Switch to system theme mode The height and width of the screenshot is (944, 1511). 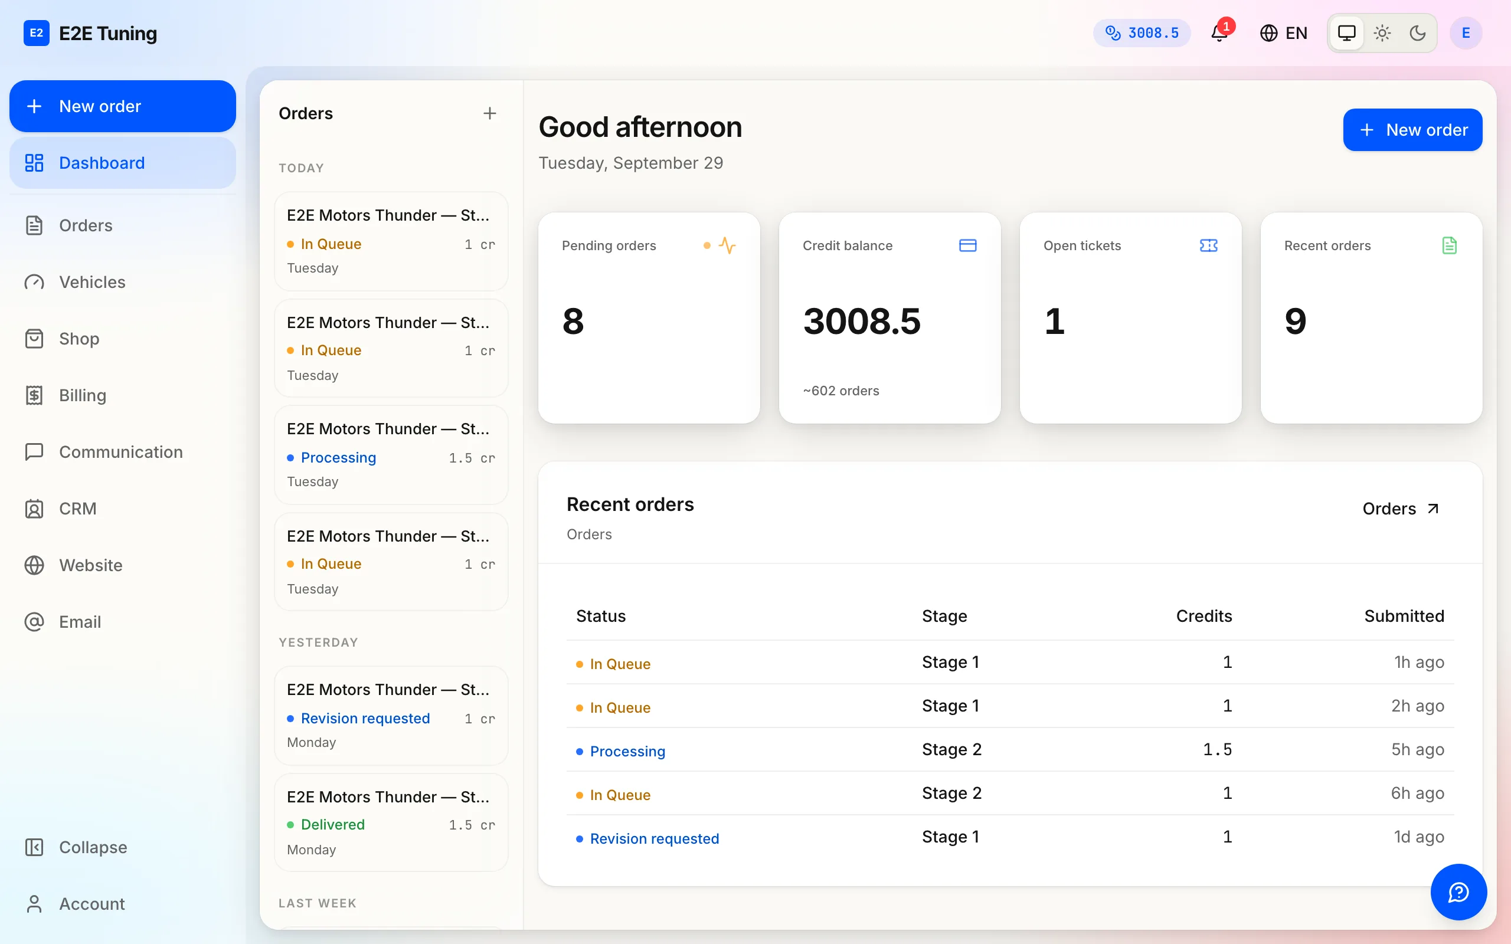pos(1347,32)
